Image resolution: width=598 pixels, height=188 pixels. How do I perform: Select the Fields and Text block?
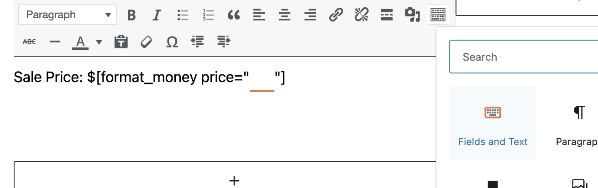pyautogui.click(x=493, y=123)
